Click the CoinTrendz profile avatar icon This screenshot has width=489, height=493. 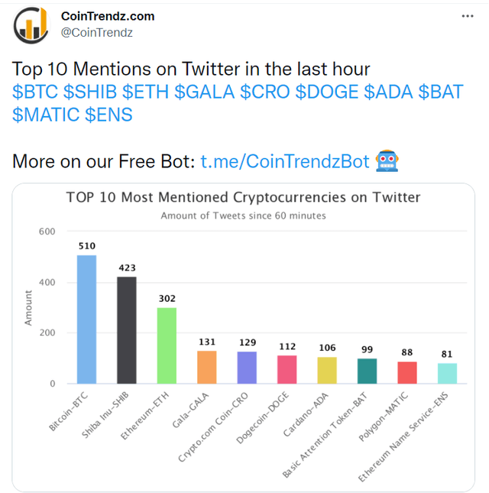pos(31,24)
